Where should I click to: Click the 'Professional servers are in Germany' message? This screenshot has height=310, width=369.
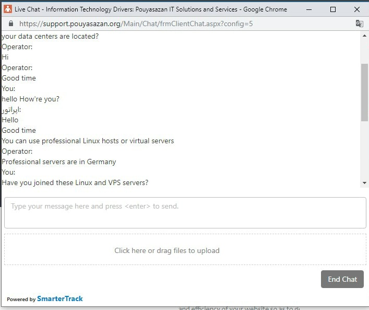tap(59, 162)
